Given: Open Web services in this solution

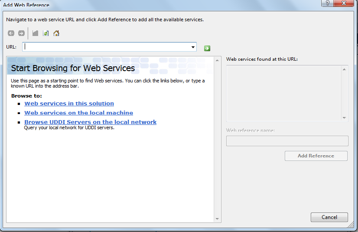Looking at the screenshot, I should (x=69, y=104).
